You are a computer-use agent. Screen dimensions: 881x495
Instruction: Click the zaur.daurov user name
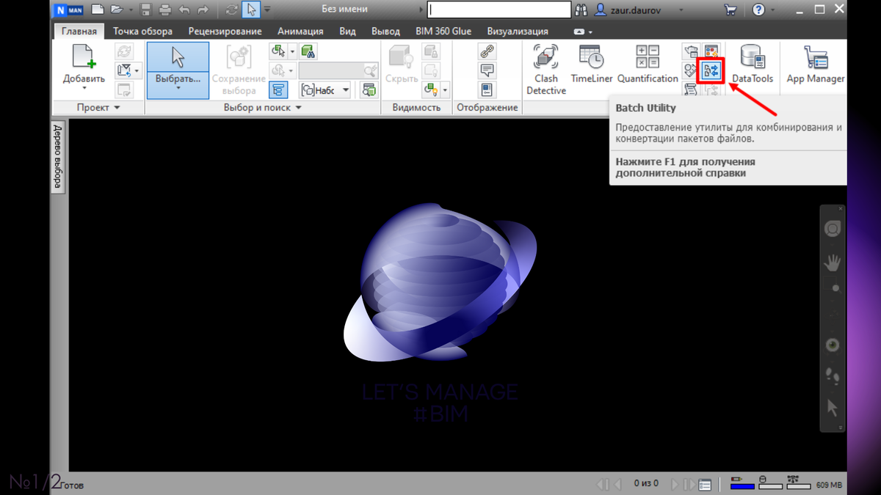637,10
